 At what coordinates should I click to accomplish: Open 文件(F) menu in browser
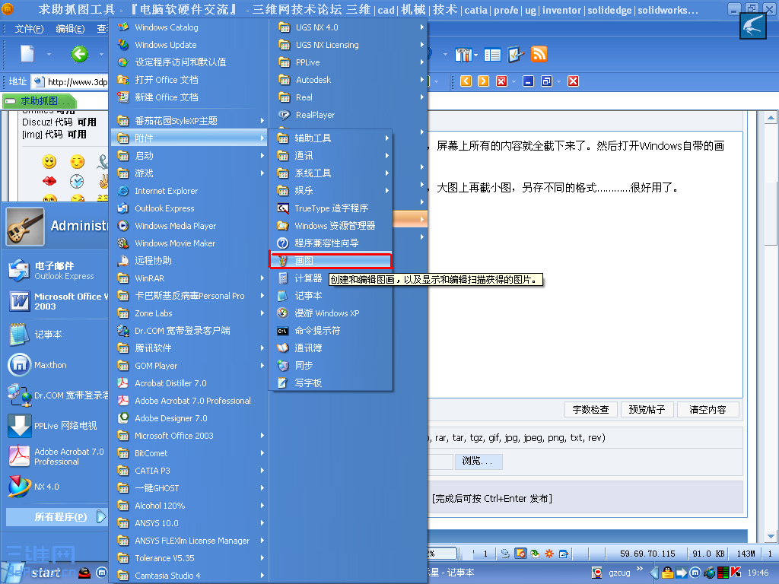point(29,29)
